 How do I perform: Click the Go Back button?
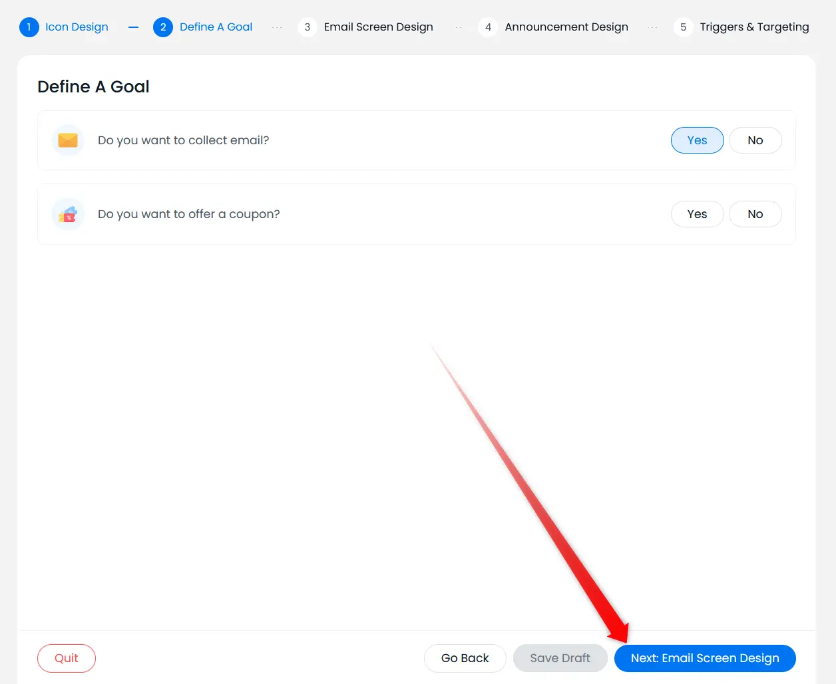click(465, 658)
